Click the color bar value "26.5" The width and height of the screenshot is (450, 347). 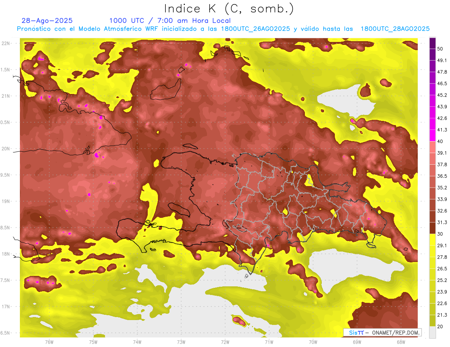[x=442, y=268]
